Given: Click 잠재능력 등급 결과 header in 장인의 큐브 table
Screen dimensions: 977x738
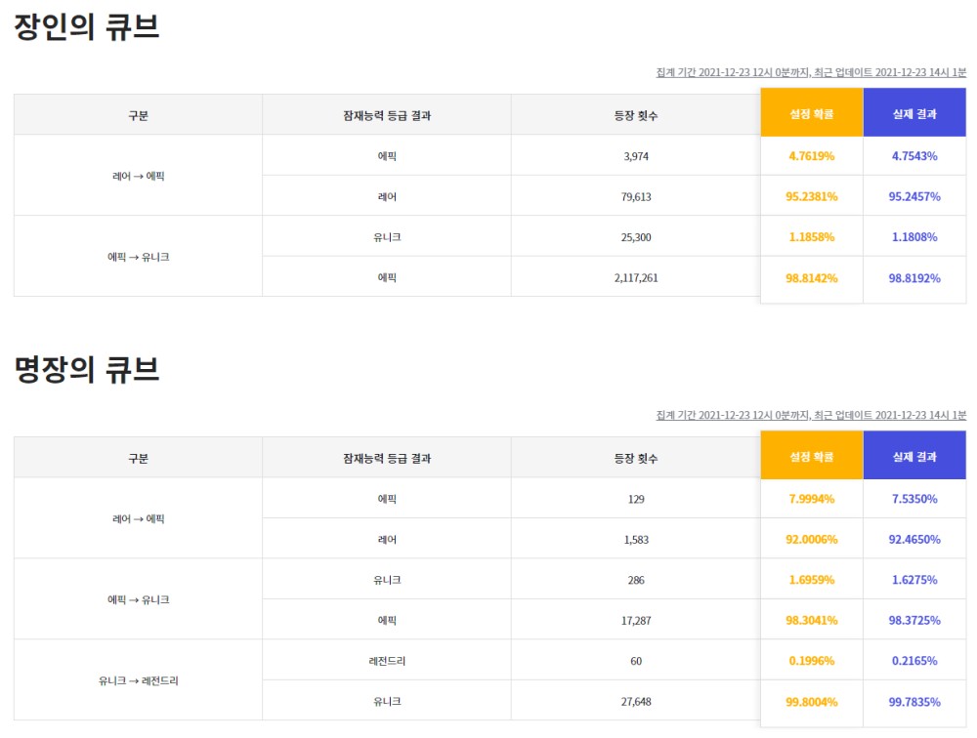Looking at the screenshot, I should click(387, 115).
